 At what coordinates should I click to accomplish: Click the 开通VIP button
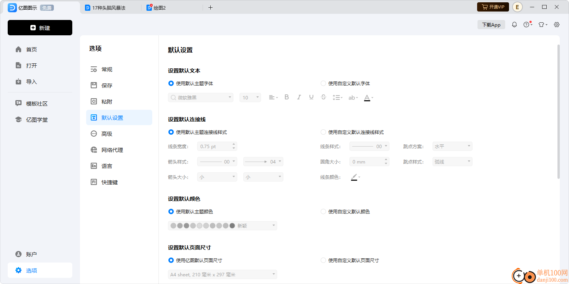point(493,7)
